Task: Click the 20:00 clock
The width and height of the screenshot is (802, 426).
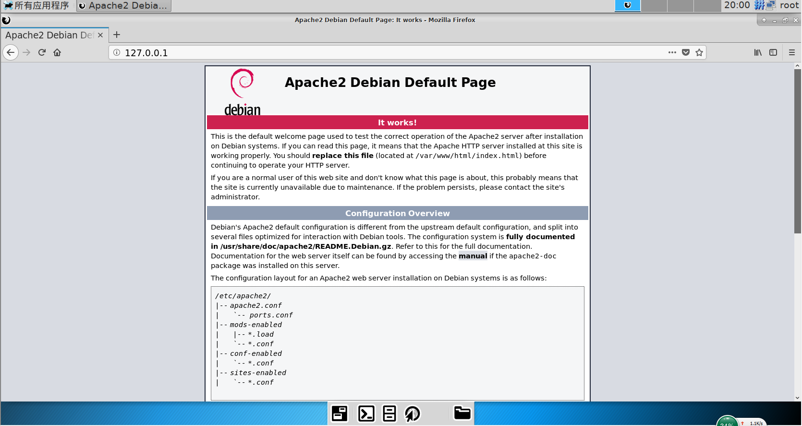Action: click(x=737, y=5)
